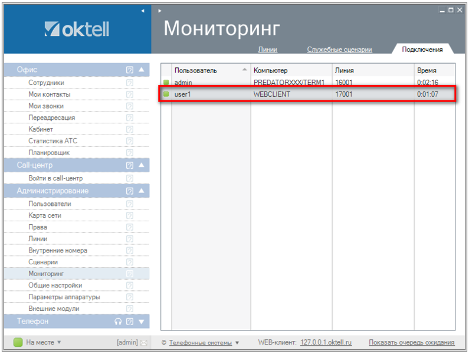Click the help icon next to Переадресация
Image resolution: width=469 pixels, height=354 pixels.
(130, 117)
